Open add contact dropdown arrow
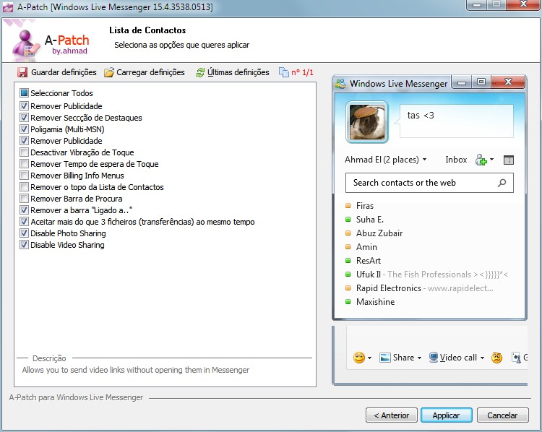 point(491,160)
